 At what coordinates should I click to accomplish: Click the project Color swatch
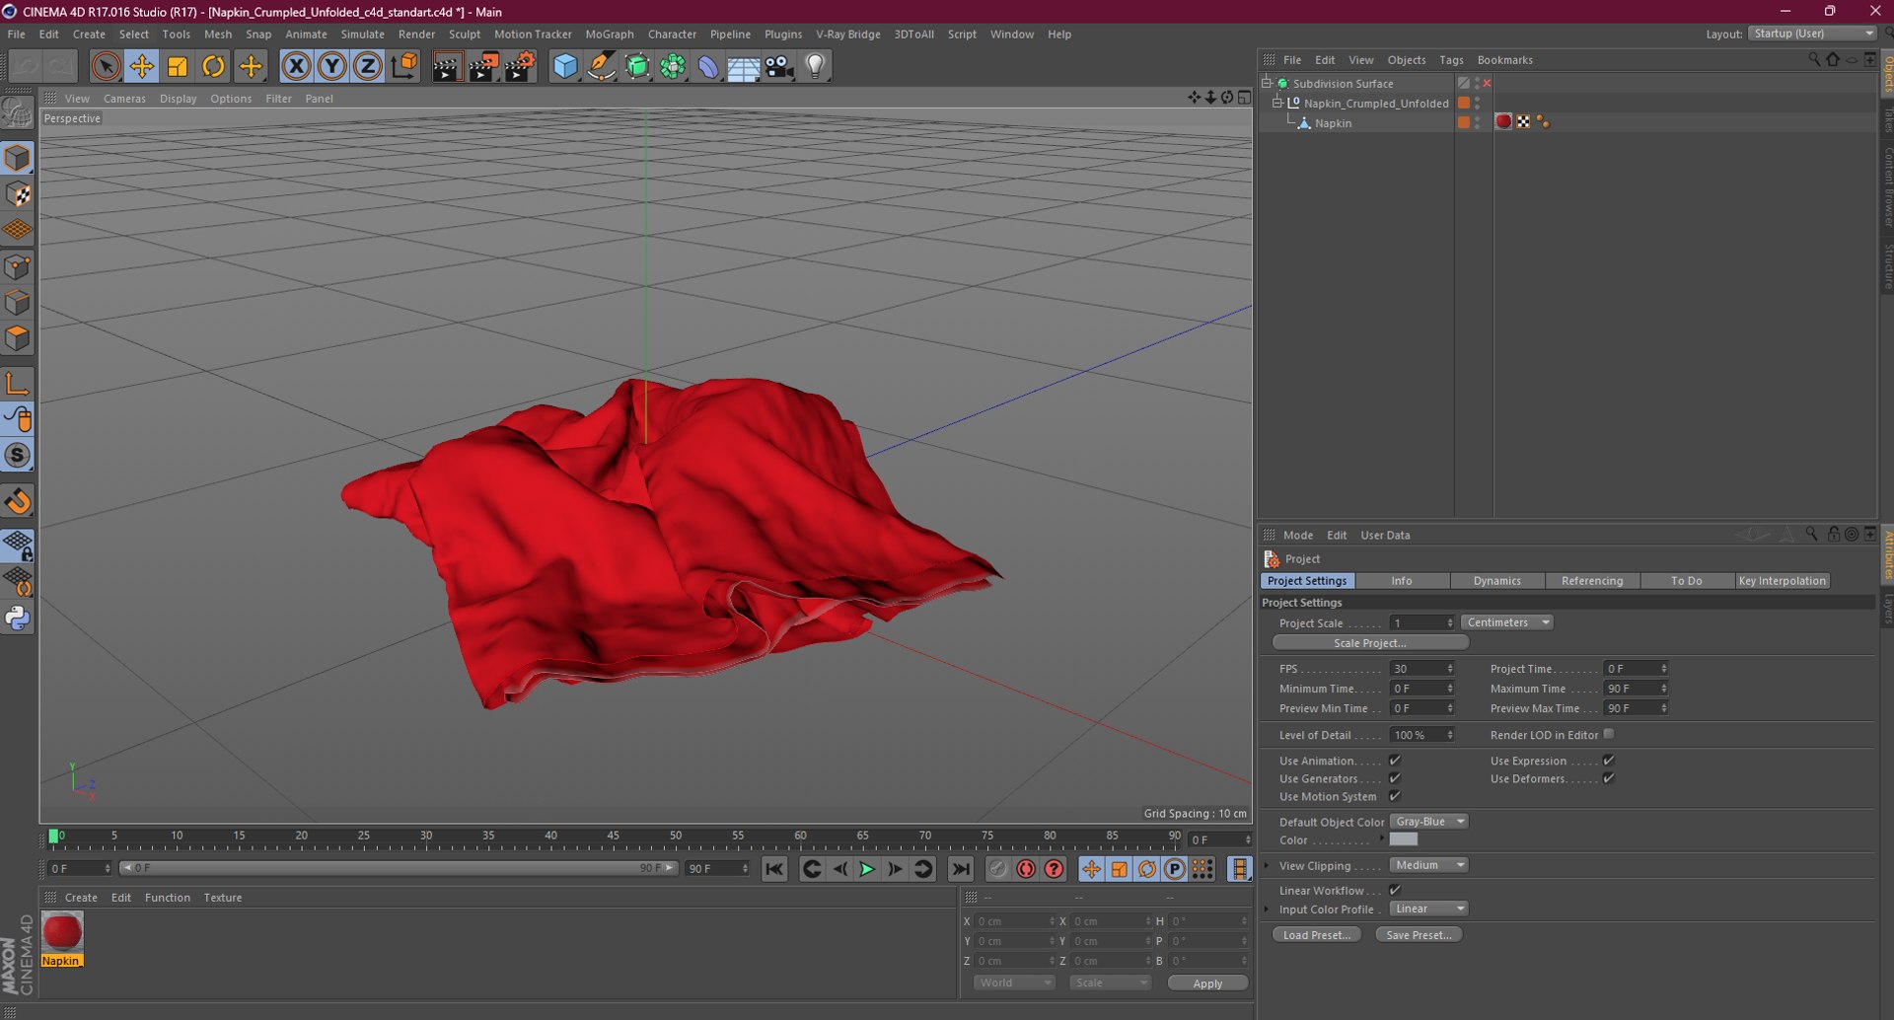pos(1403,839)
